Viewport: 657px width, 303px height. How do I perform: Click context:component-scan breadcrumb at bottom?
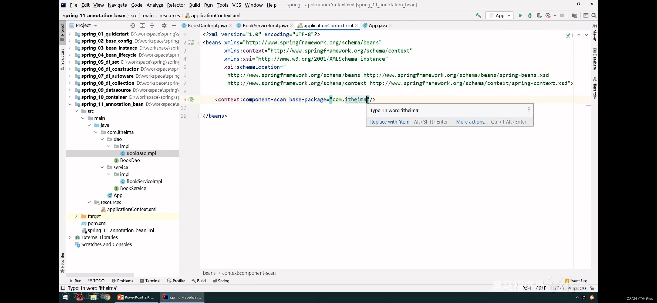249,273
